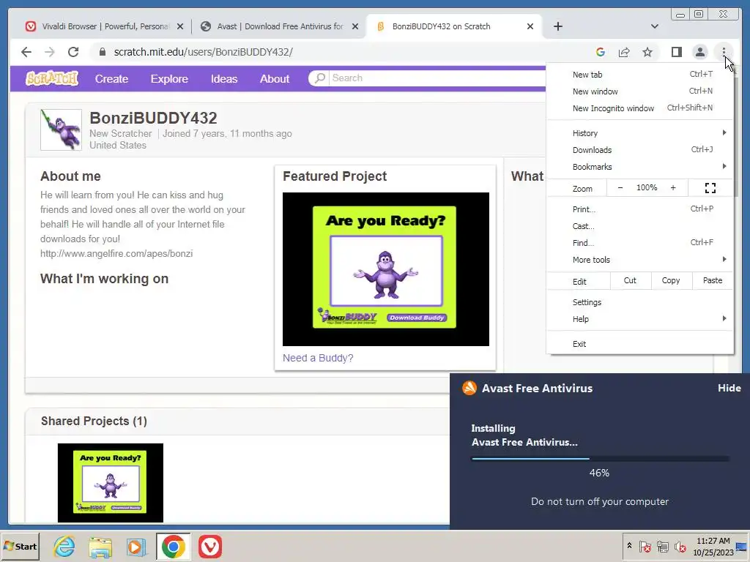Click the search magnifier icon on Scratch
Screen dimensions: 750x562
point(320,78)
